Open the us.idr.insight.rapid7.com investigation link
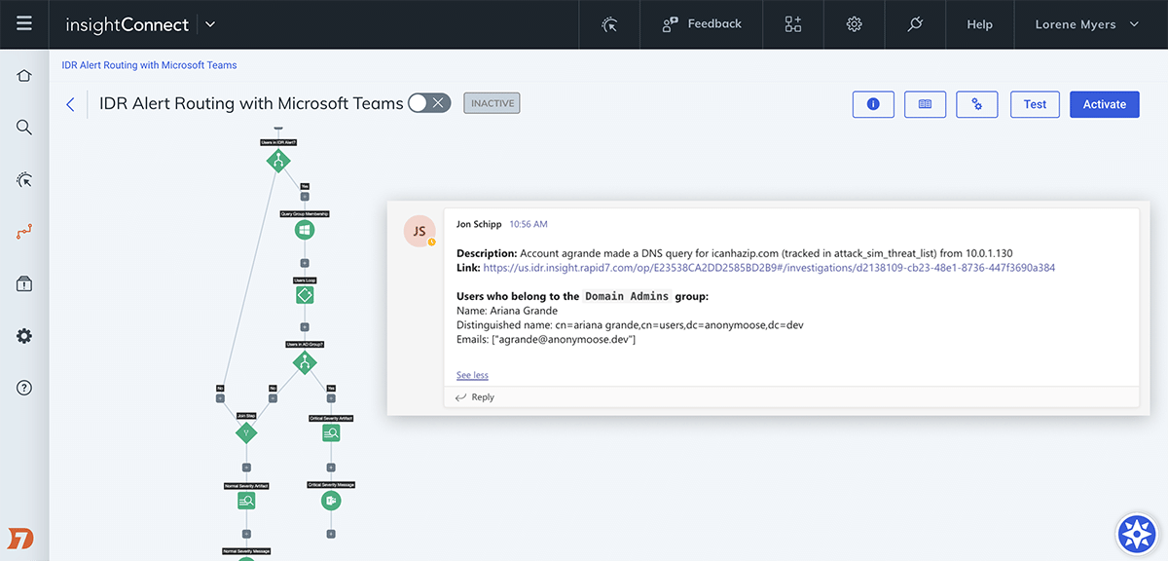Screen dimensions: 1168x561 (x=769, y=267)
